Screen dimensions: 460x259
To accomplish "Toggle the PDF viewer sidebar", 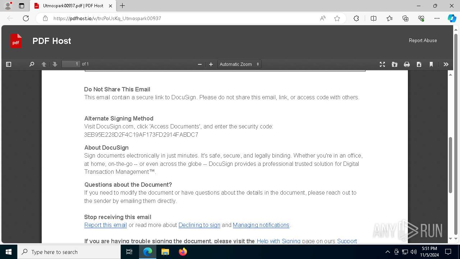I will click(x=9, y=64).
